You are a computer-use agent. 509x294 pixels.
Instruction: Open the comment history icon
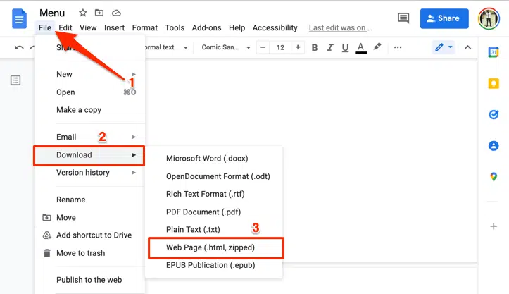[403, 18]
